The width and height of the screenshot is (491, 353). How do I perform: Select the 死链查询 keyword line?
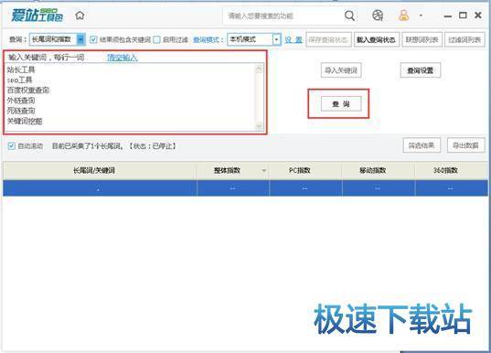coord(21,111)
